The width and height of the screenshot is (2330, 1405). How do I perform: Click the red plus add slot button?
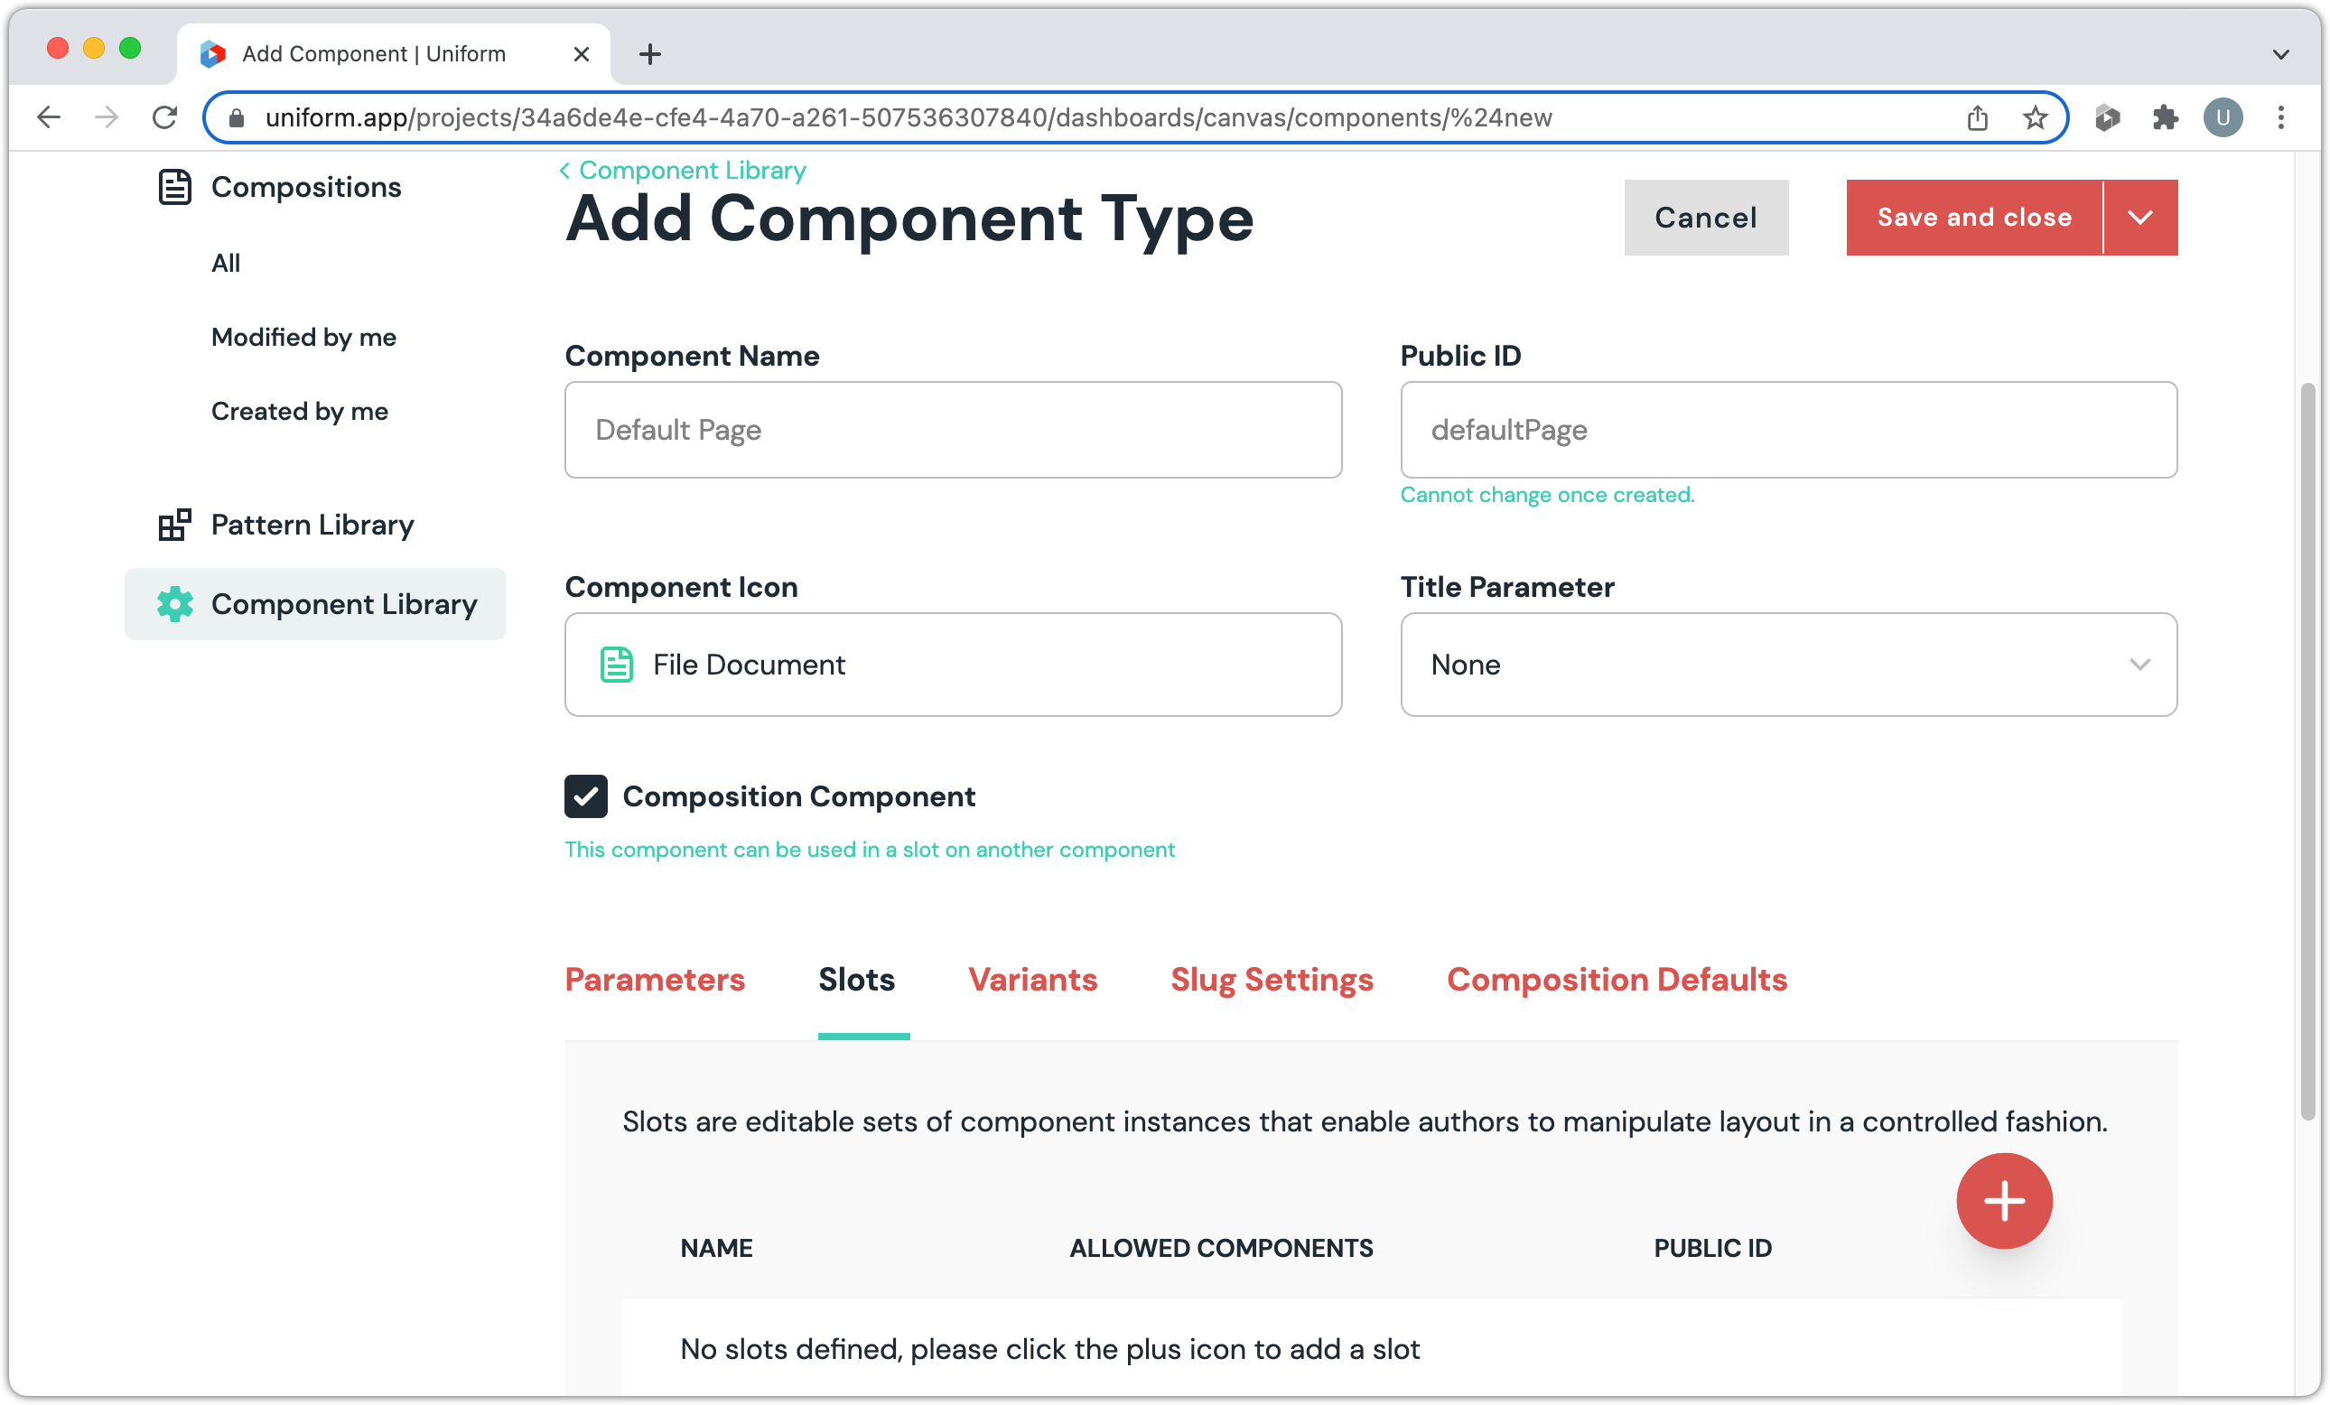click(2003, 1200)
